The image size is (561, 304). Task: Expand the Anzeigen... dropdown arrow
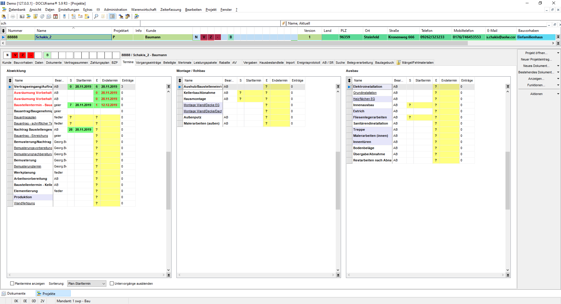click(x=558, y=79)
